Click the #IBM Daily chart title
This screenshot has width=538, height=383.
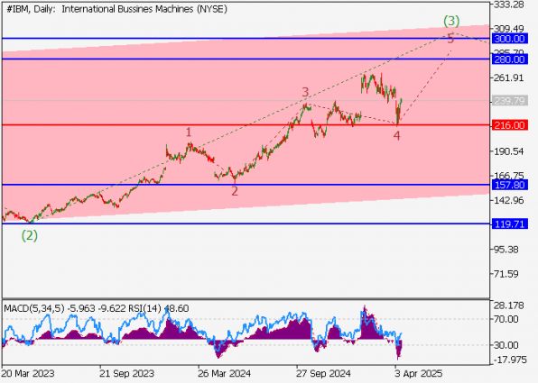(116, 9)
